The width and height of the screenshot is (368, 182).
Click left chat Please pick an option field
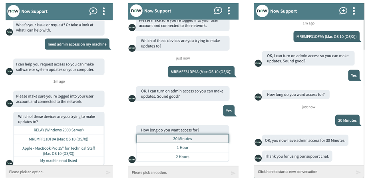coord(52,172)
